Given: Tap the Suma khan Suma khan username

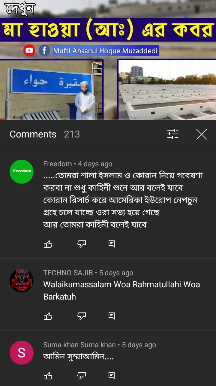Looking at the screenshot, I should pyautogui.click(x=79, y=345).
